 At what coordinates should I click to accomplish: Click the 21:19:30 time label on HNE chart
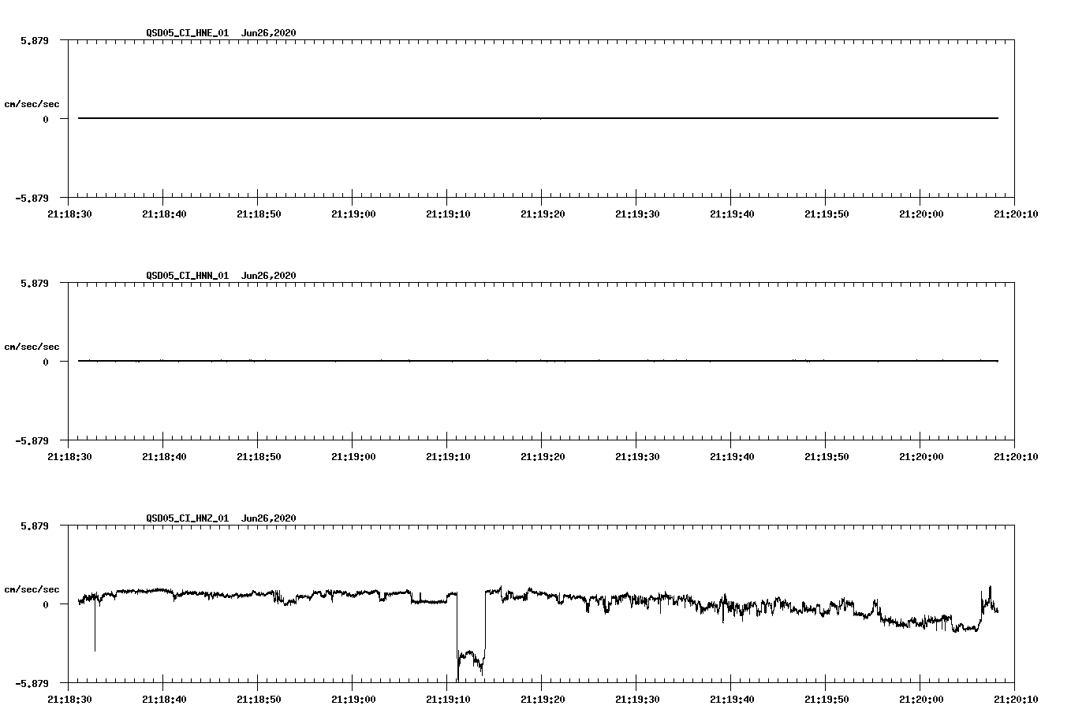click(x=637, y=214)
